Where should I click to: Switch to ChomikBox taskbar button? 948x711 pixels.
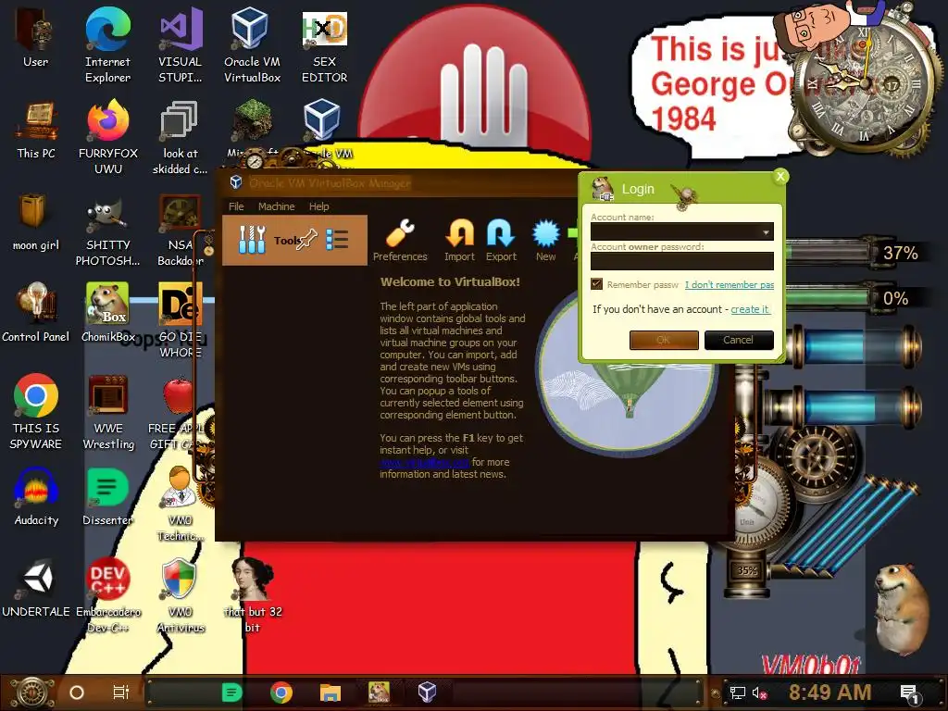(x=379, y=692)
